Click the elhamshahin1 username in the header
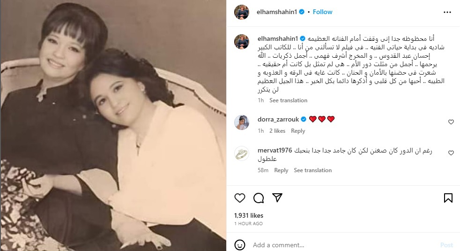 (277, 12)
